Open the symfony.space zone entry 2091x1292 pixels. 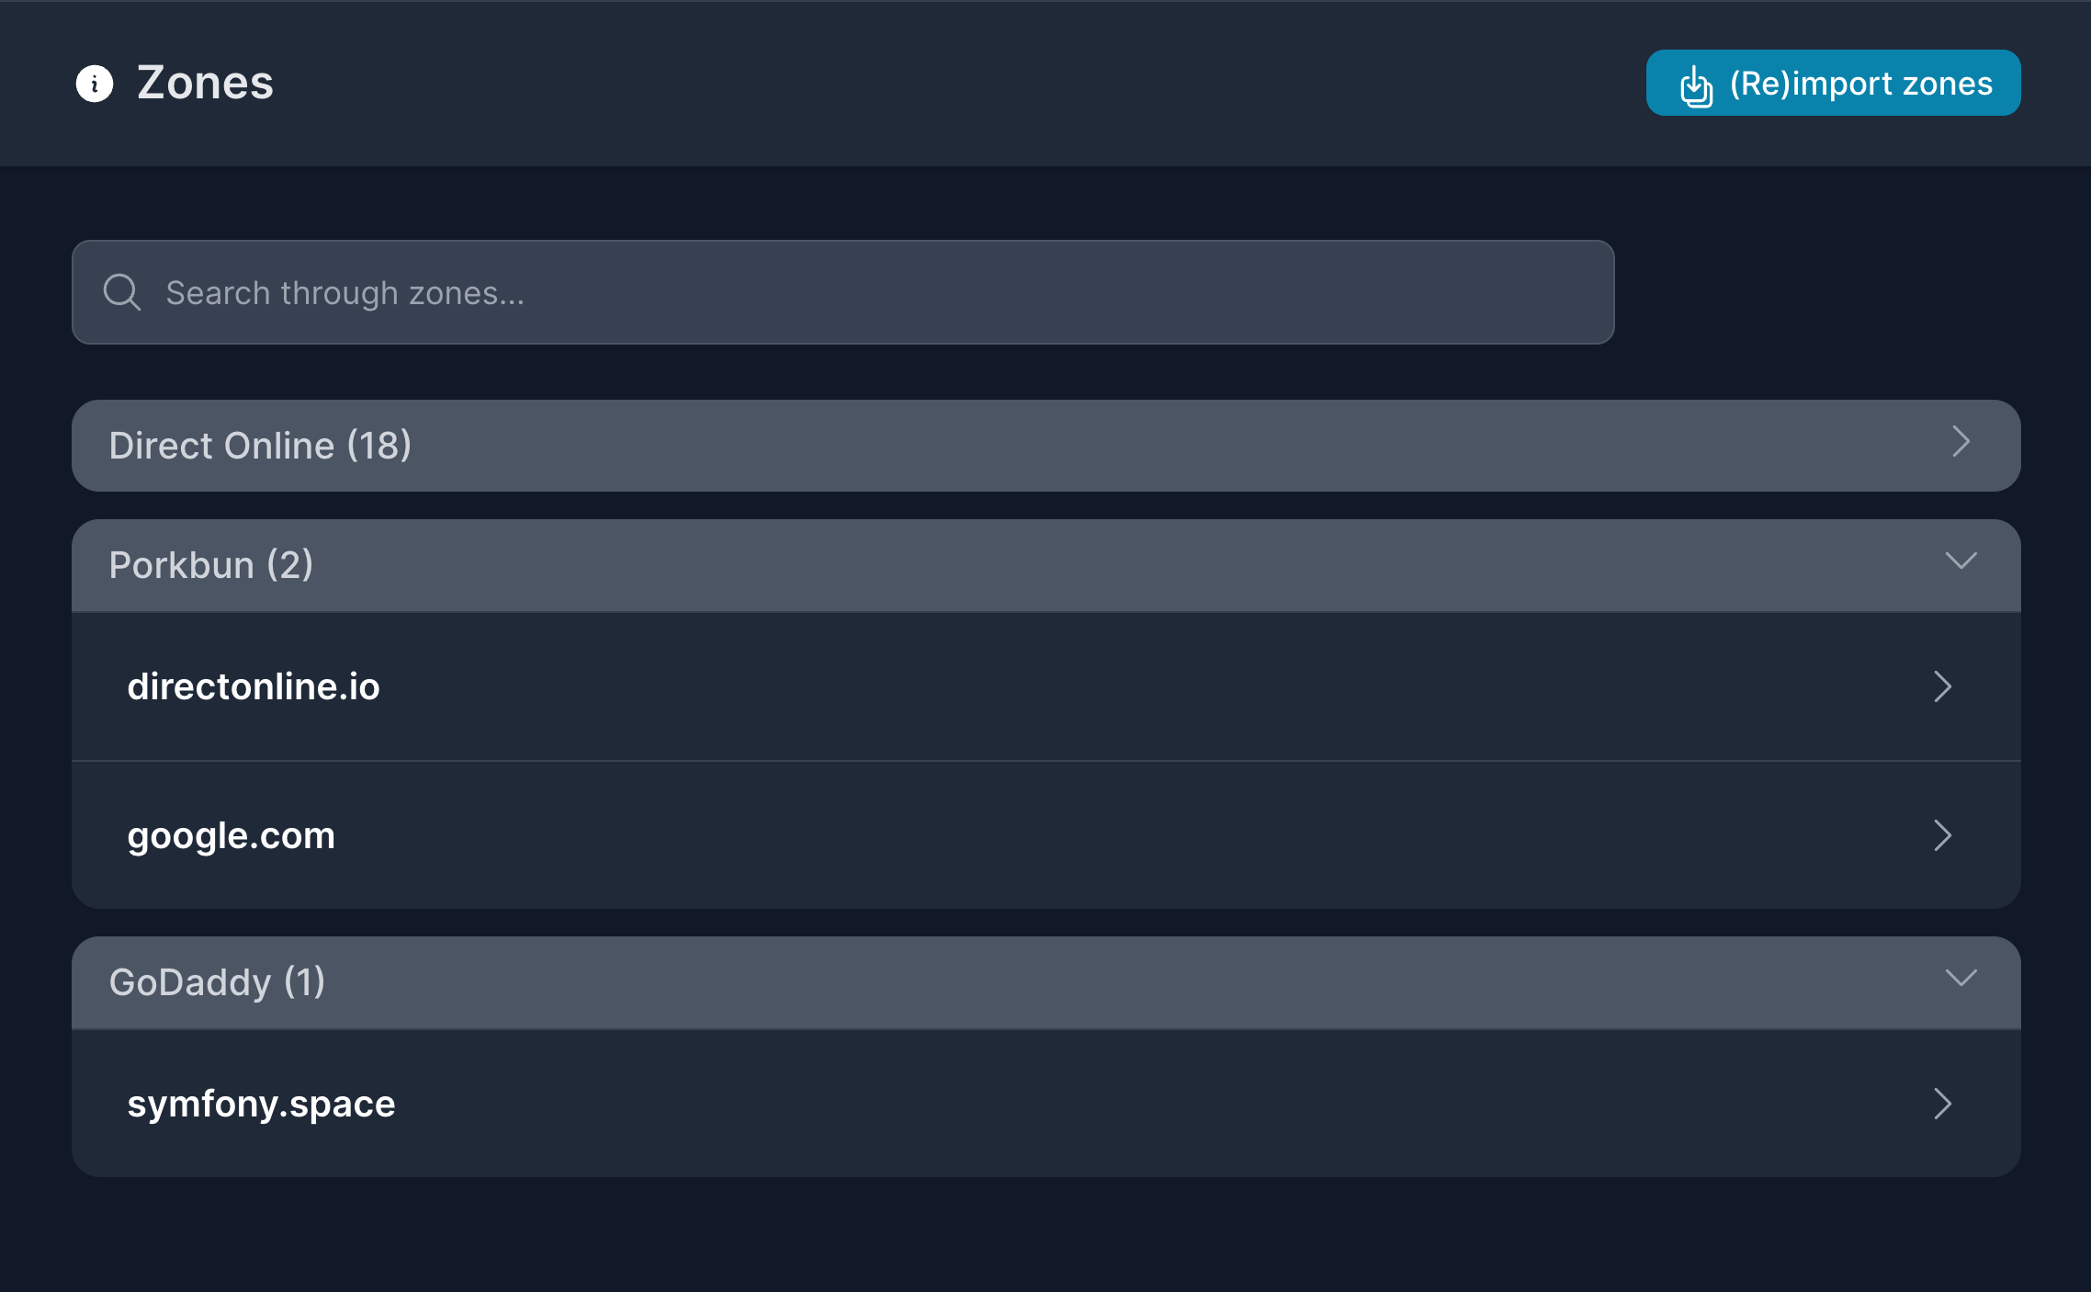262,1104
